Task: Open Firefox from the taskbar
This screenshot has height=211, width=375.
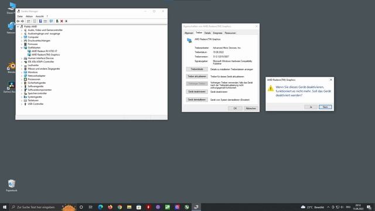Action: coord(110,207)
